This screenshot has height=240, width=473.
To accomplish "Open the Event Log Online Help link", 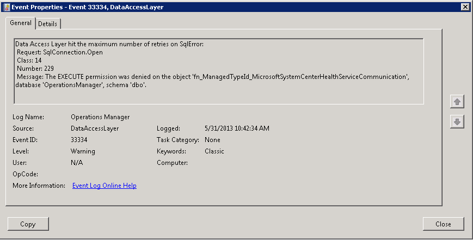I will pyautogui.click(x=105, y=186).
